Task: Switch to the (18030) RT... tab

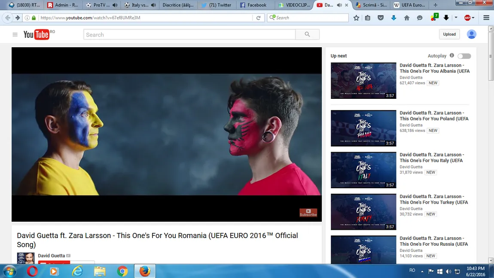Action: click(x=24, y=5)
